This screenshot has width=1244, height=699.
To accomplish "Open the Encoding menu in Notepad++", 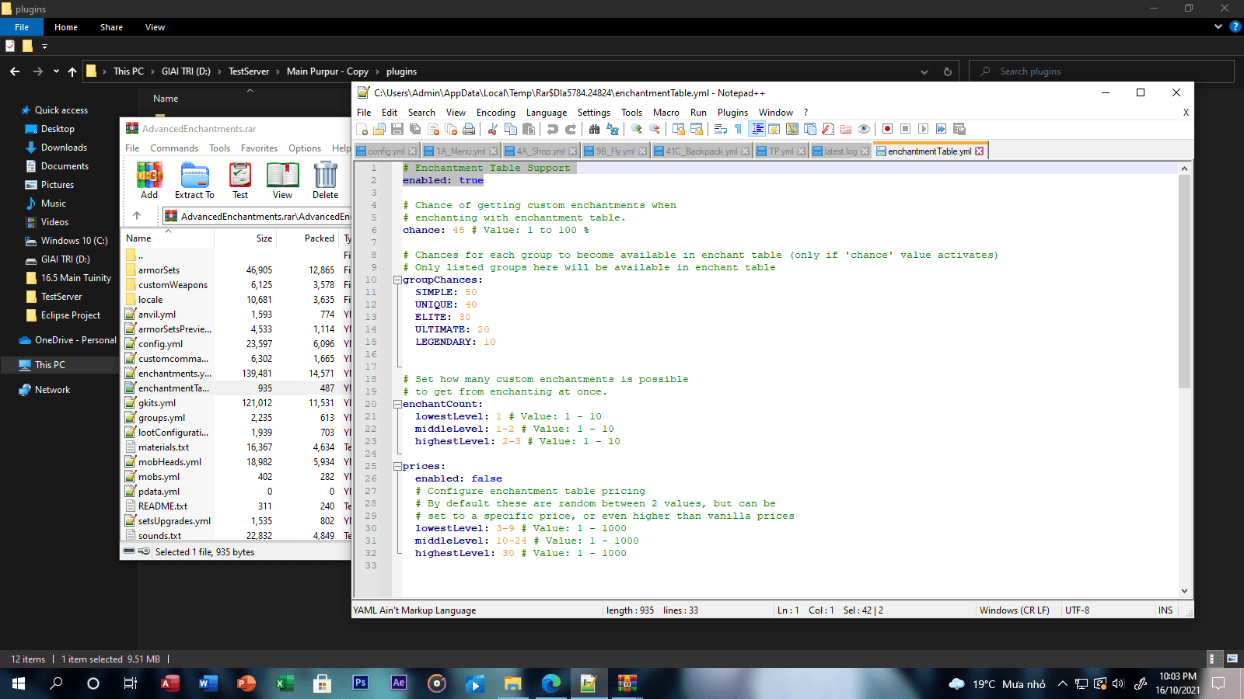I will coord(495,113).
